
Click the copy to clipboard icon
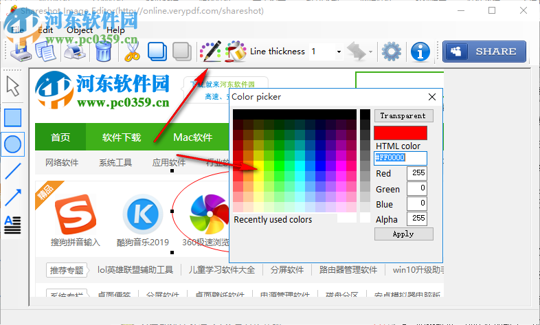point(46,52)
